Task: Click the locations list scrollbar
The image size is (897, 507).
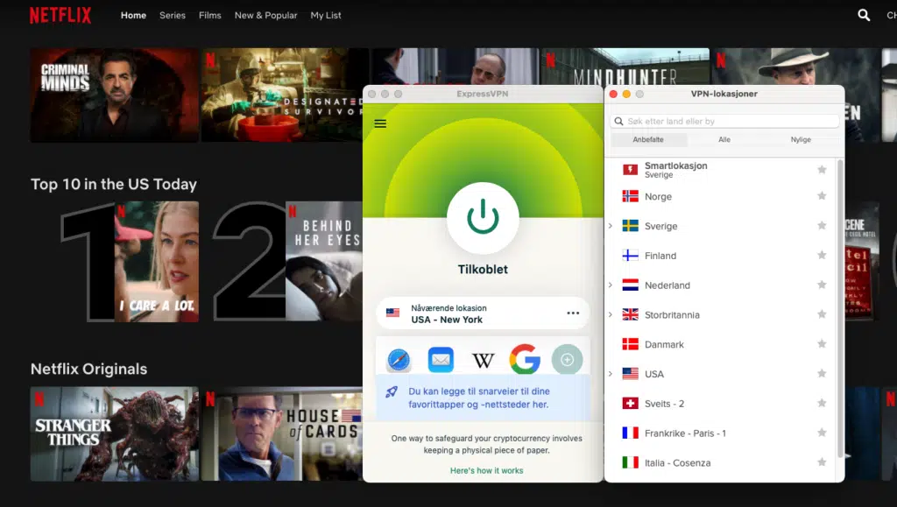Action: pyautogui.click(x=840, y=308)
